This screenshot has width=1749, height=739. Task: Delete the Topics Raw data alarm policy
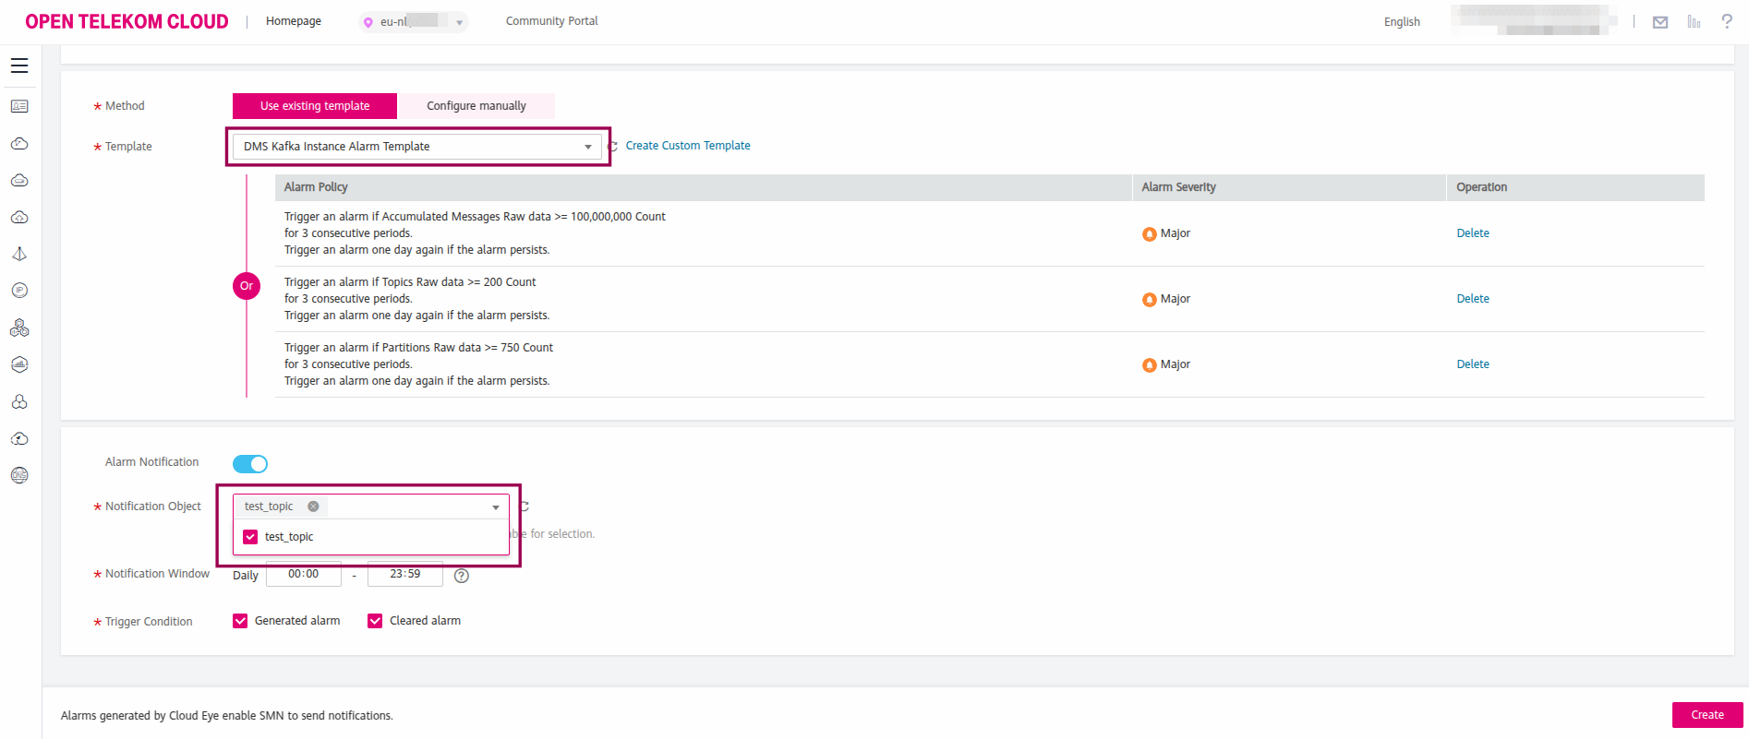(1472, 299)
